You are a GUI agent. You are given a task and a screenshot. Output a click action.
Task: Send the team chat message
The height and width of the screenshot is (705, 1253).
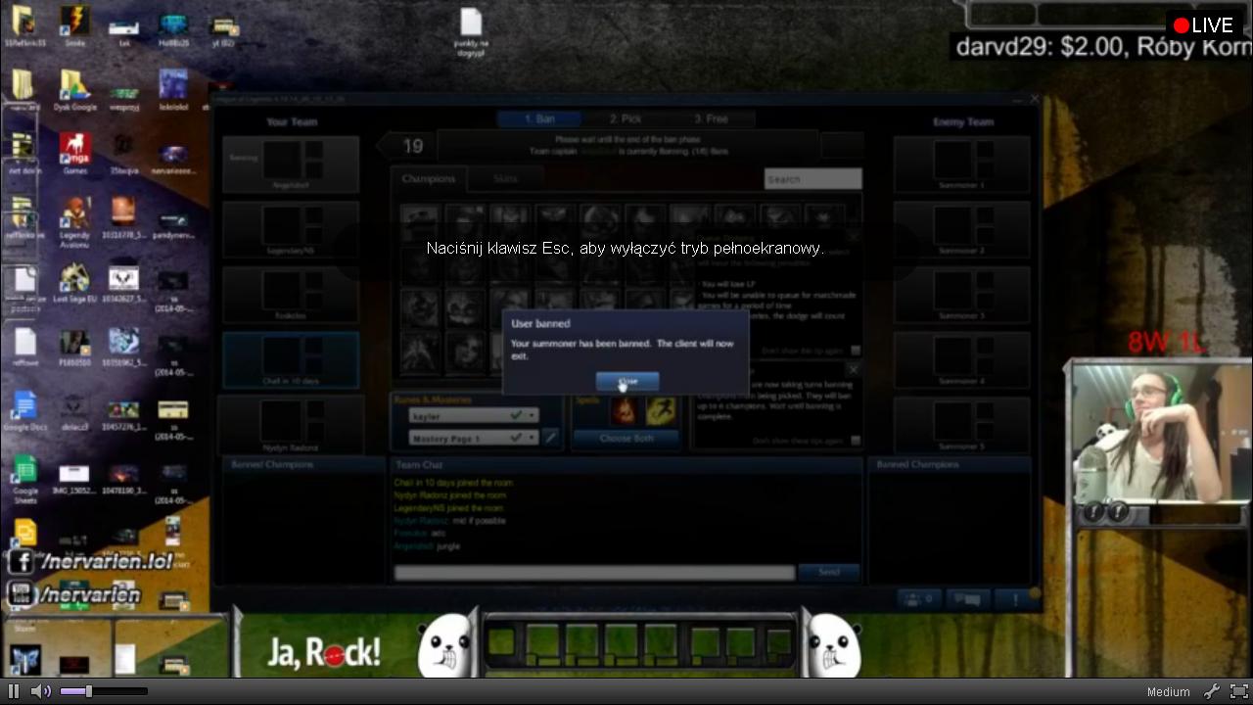click(x=828, y=573)
